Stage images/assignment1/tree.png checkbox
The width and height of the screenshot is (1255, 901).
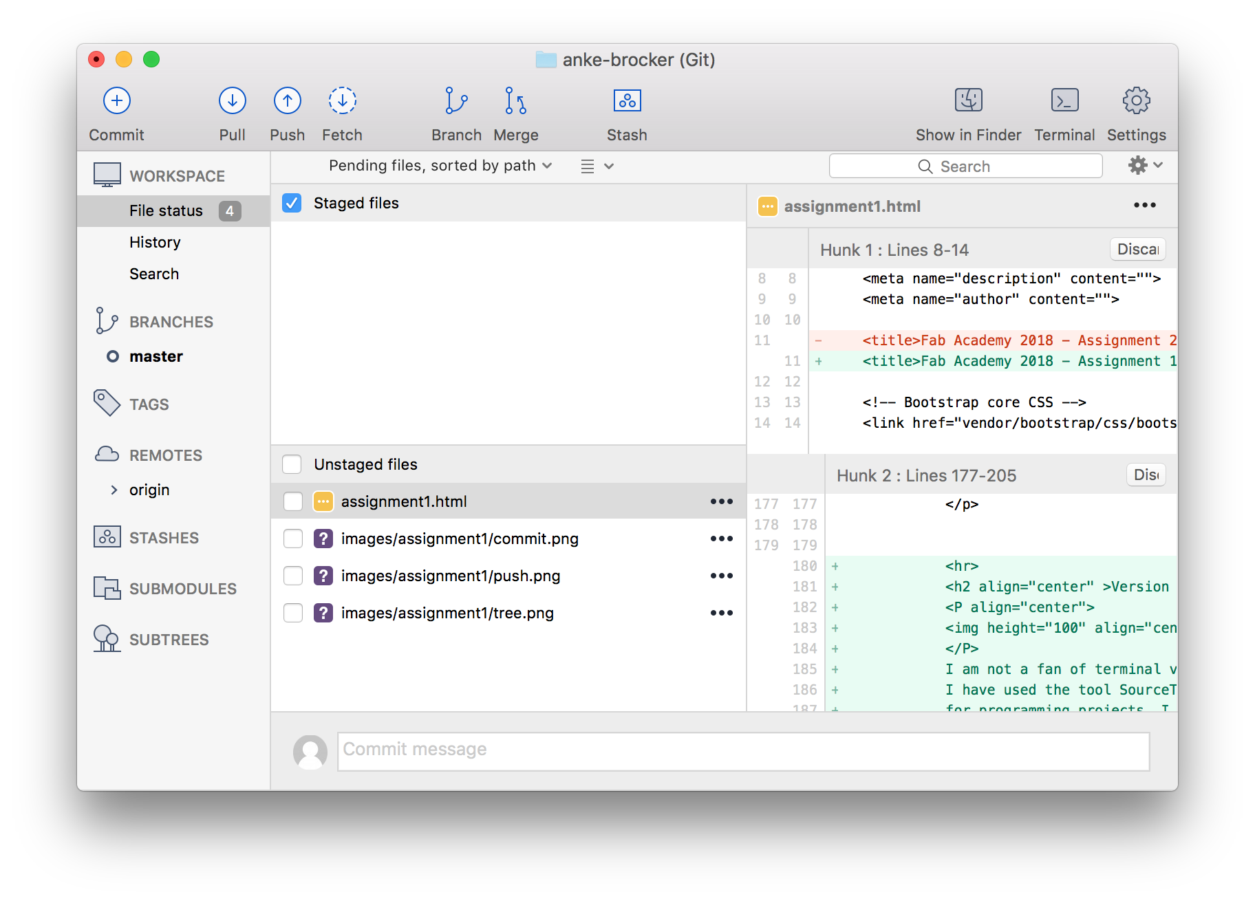pos(293,613)
